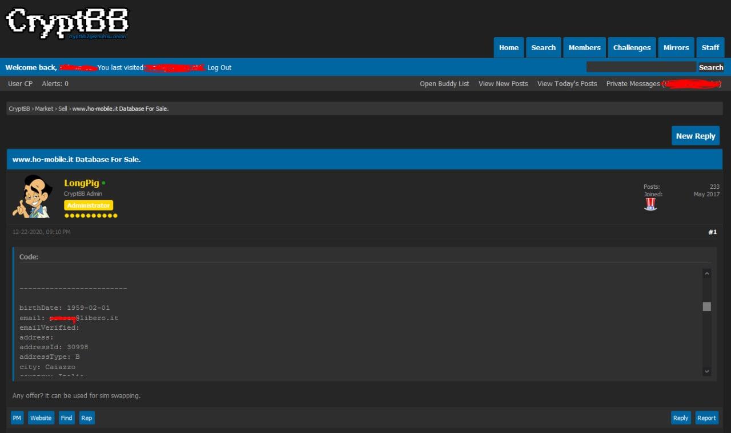Click the Search submit button

(711, 67)
